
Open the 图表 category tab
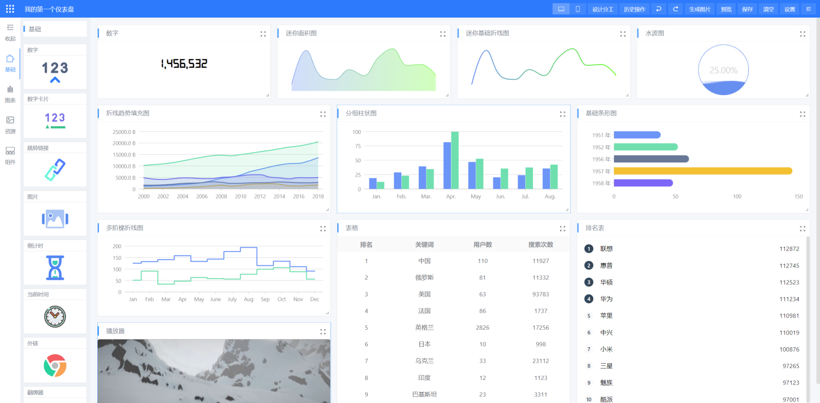point(10,94)
